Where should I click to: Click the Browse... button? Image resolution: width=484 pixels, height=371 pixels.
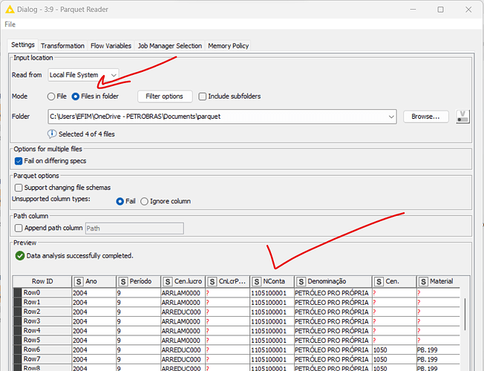pyautogui.click(x=425, y=116)
